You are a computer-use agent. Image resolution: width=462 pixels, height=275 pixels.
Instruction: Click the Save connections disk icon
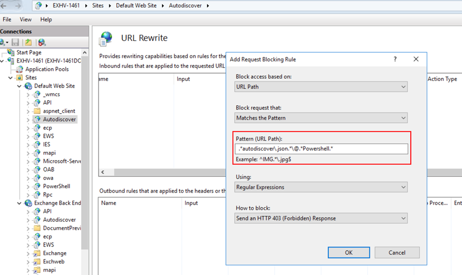click(x=16, y=43)
